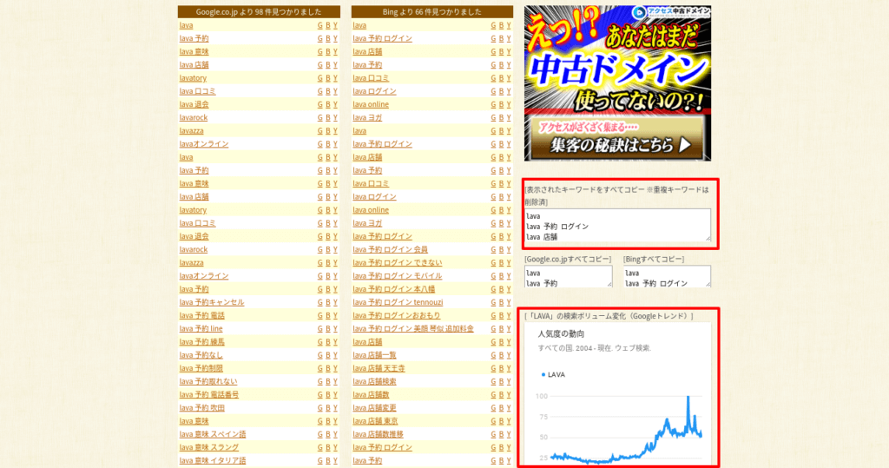Open the 'lava 予約 ログイン 本八幡' keyword link
889x468 pixels.
[394, 289]
